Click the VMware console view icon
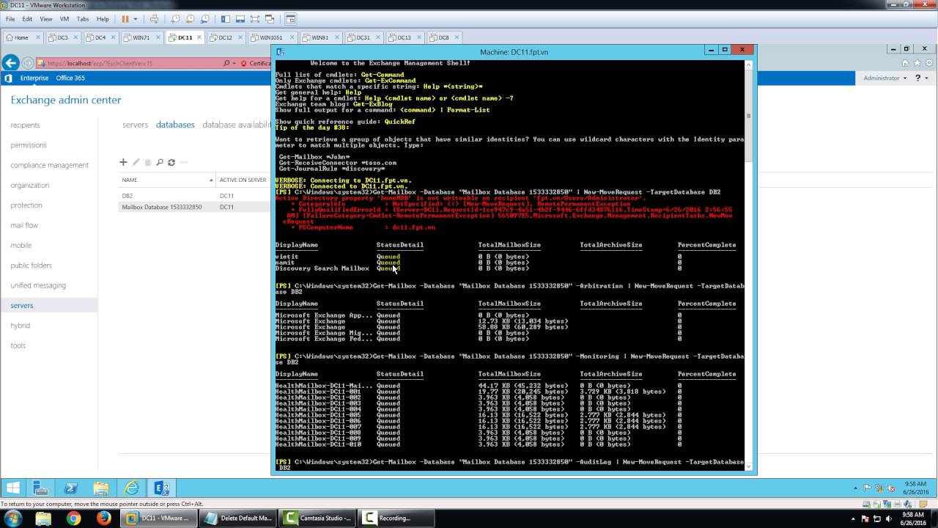 pos(291,19)
